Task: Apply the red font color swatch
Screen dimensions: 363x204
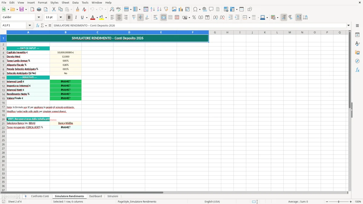Action: point(93,18)
